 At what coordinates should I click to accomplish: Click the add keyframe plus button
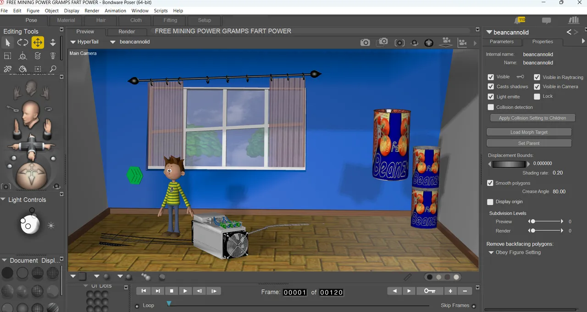coord(450,291)
